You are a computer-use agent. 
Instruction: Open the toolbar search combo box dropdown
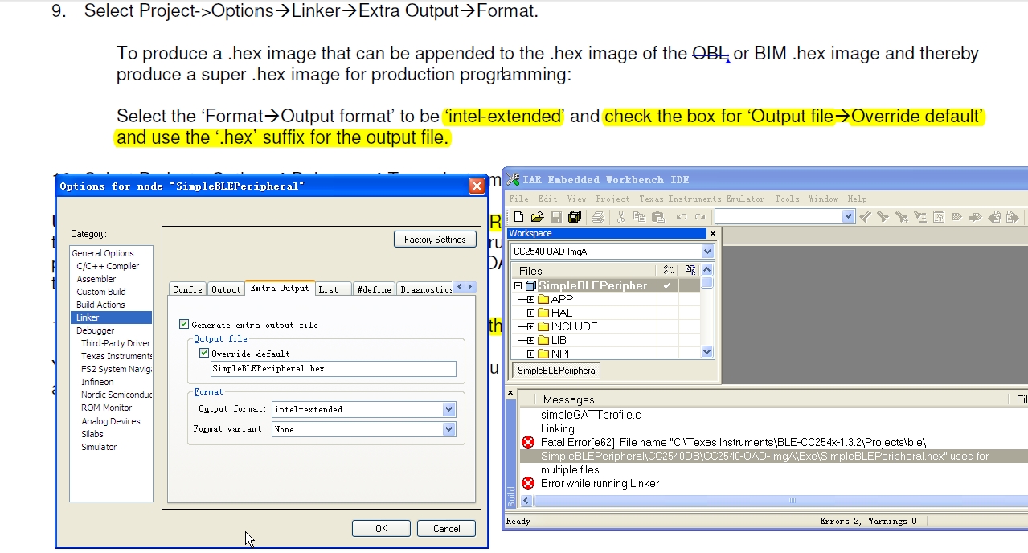tap(848, 216)
